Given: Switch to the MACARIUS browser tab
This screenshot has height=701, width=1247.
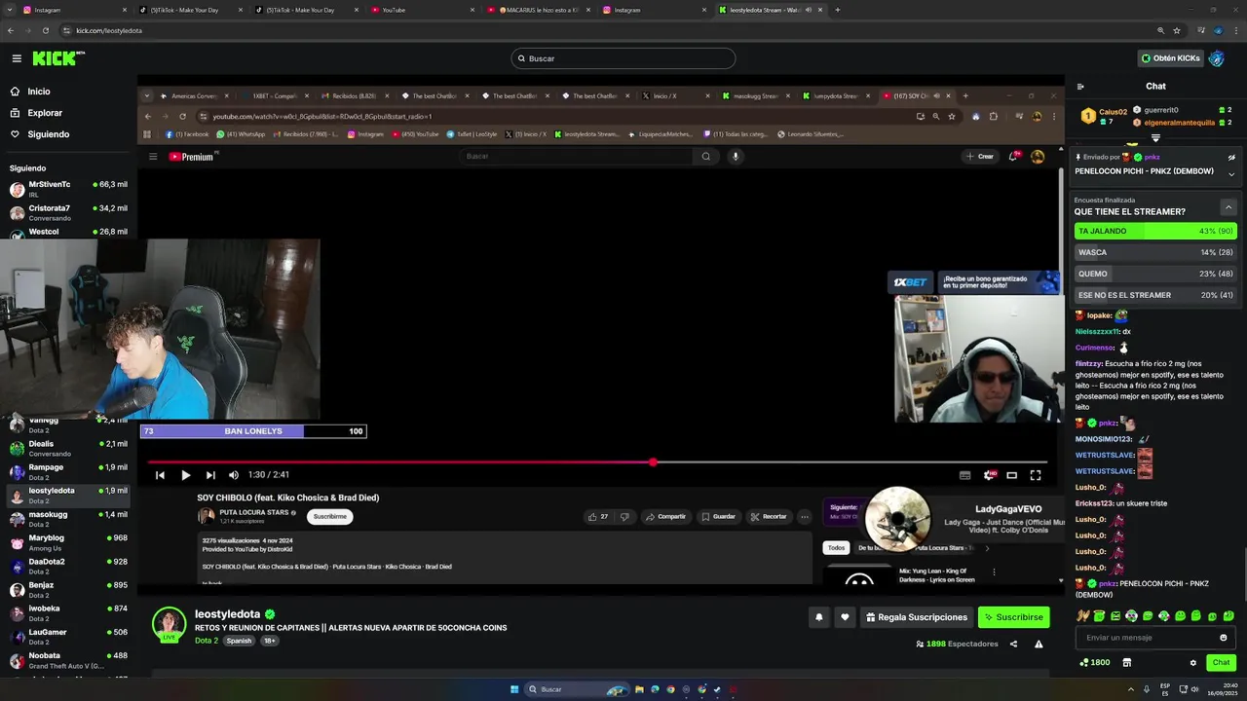Looking at the screenshot, I should 539,10.
